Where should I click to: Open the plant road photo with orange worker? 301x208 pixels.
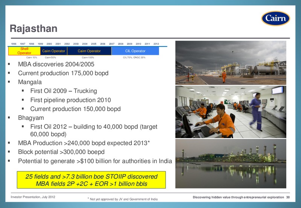(231, 63)
